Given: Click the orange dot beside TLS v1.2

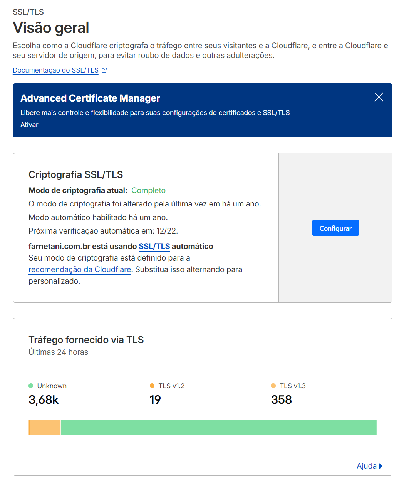Looking at the screenshot, I should tap(152, 386).
